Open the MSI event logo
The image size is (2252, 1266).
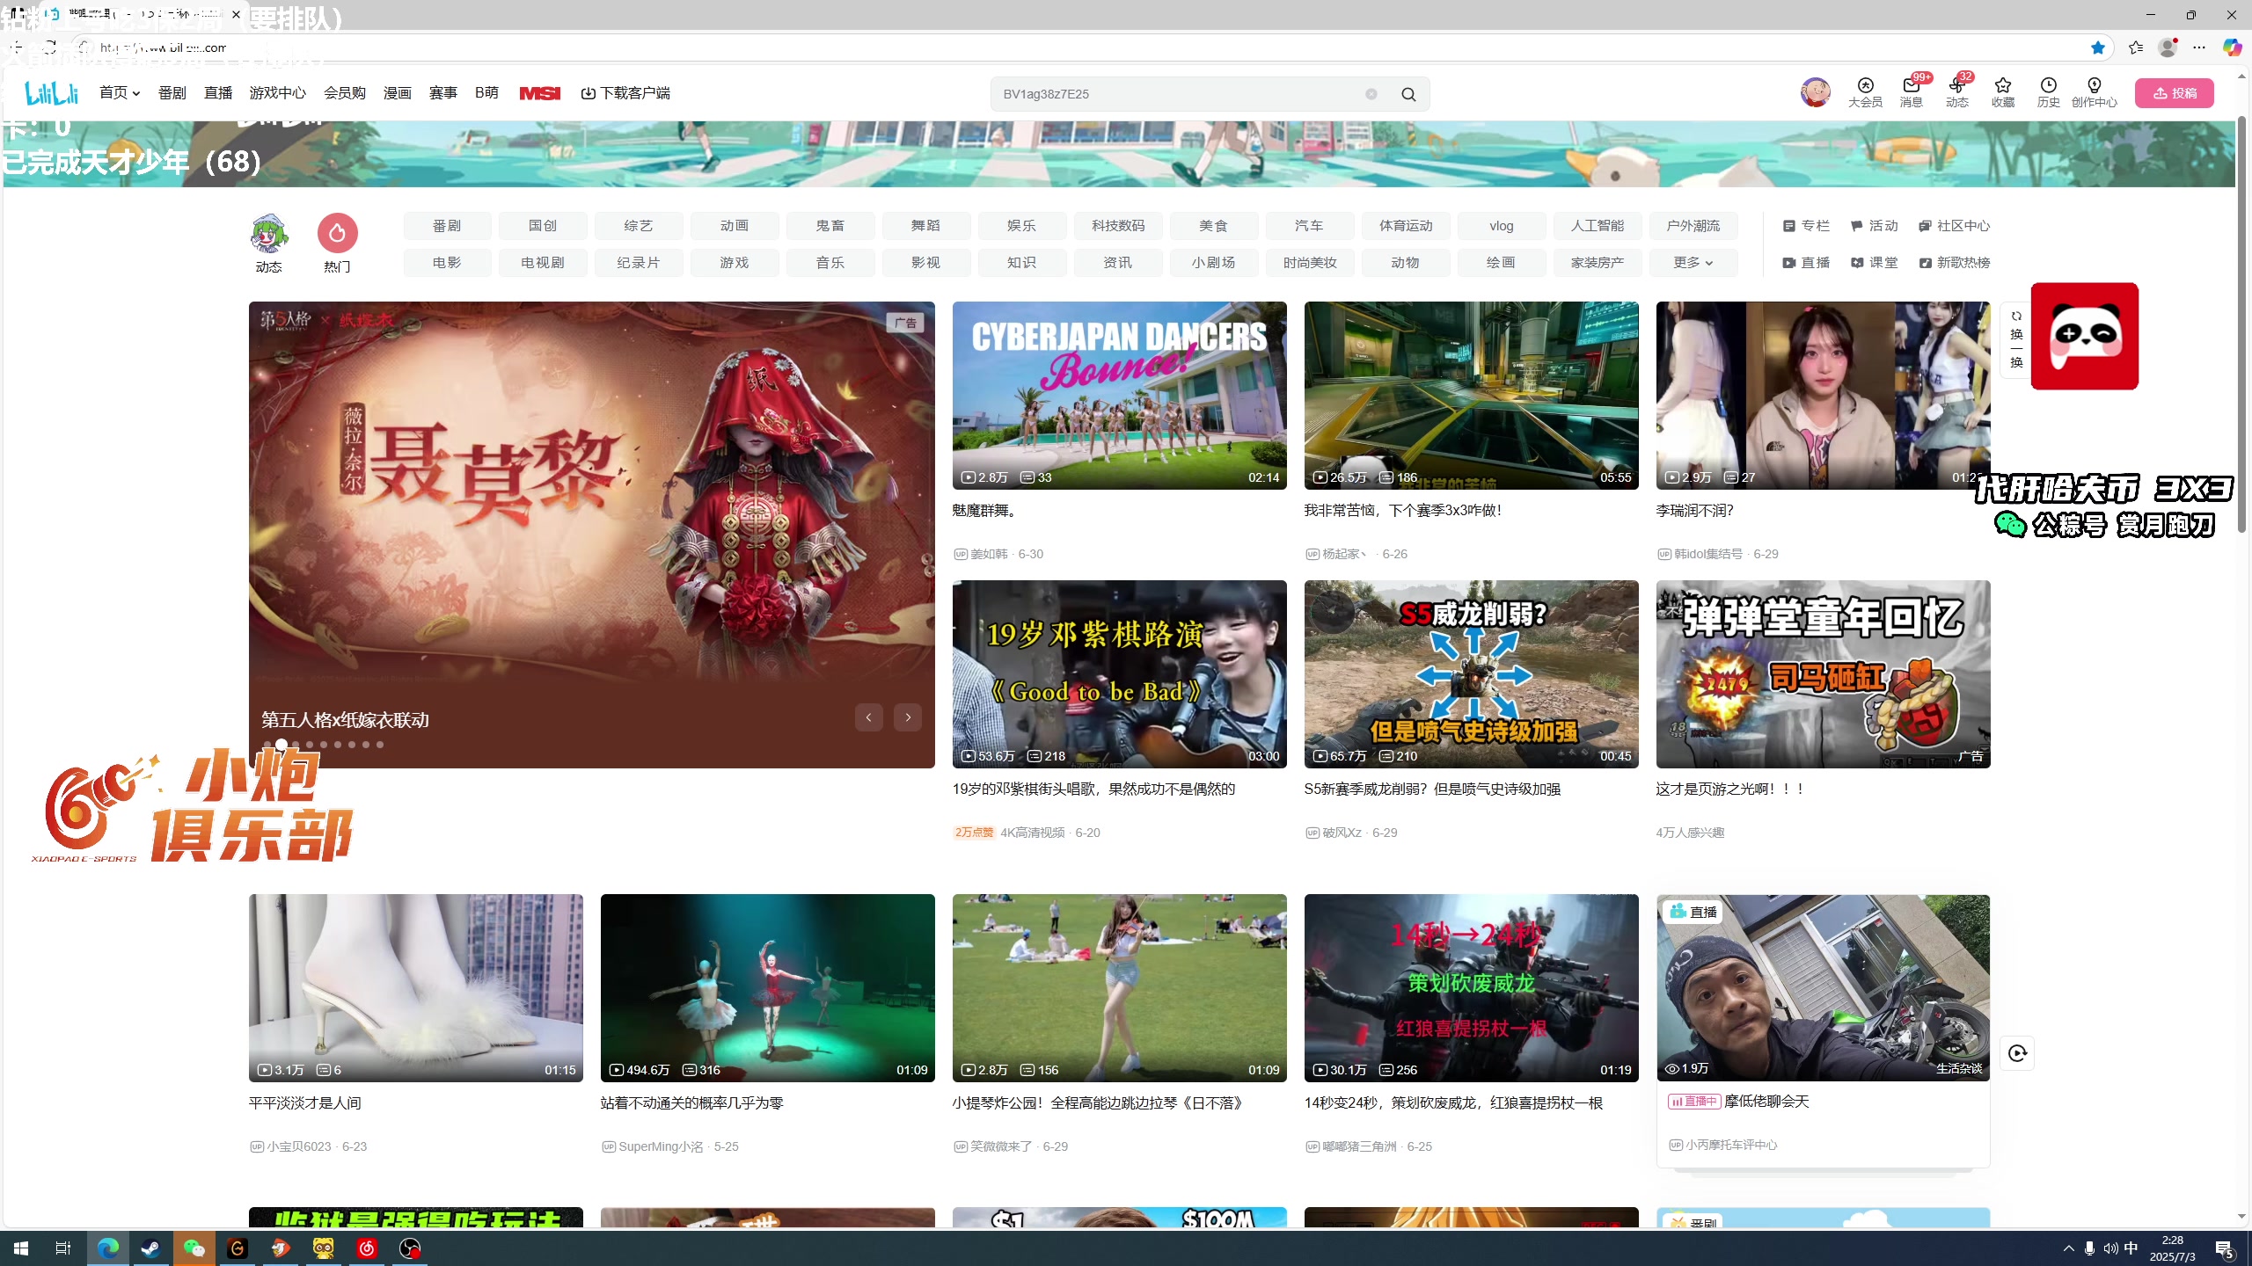(x=539, y=93)
